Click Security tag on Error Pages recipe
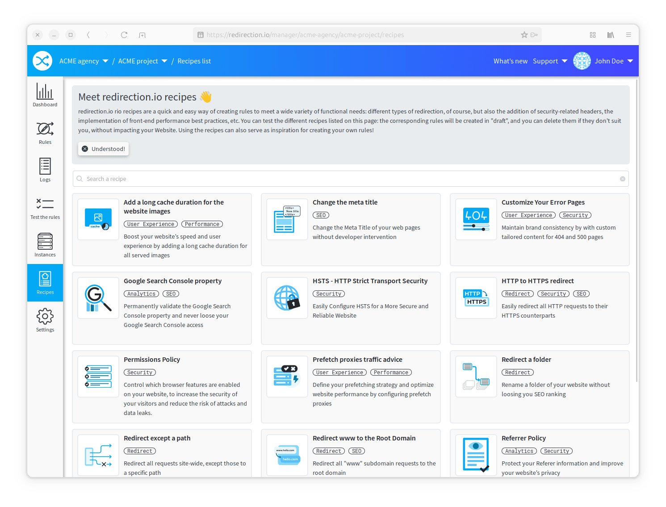Image resolution: width=666 pixels, height=507 pixels. point(575,215)
